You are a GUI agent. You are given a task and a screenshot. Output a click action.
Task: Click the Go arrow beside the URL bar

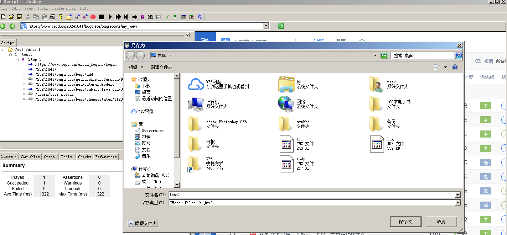click(280, 26)
